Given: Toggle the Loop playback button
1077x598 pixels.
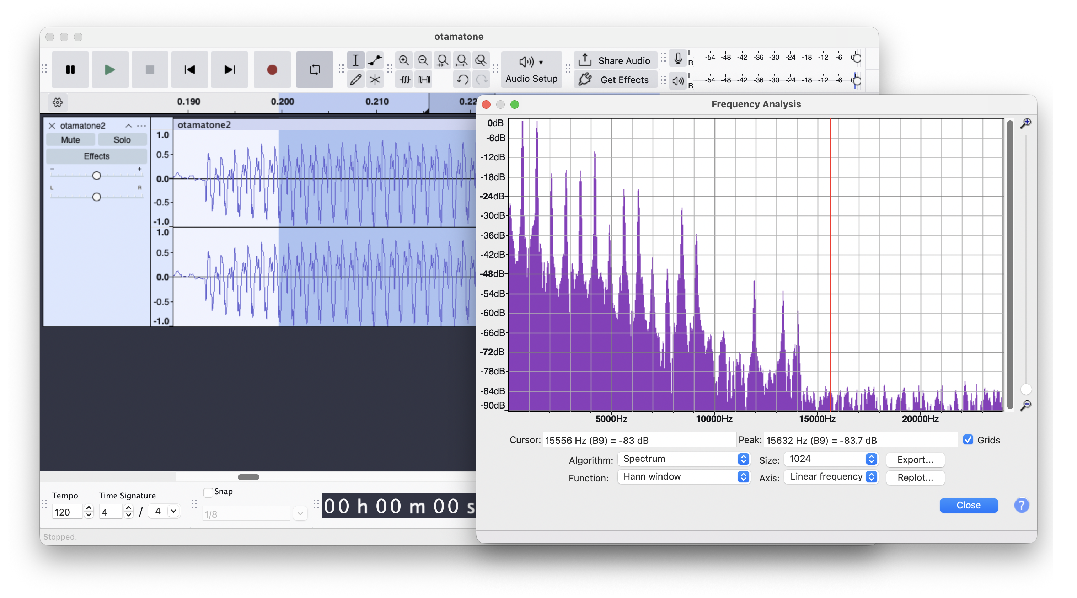Looking at the screenshot, I should pos(315,69).
